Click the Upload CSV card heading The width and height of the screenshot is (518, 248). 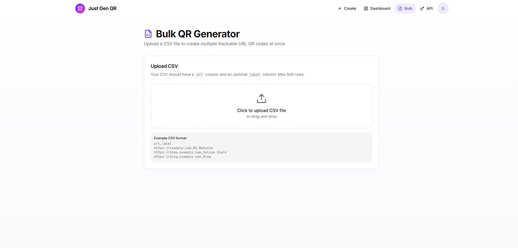coord(164,66)
